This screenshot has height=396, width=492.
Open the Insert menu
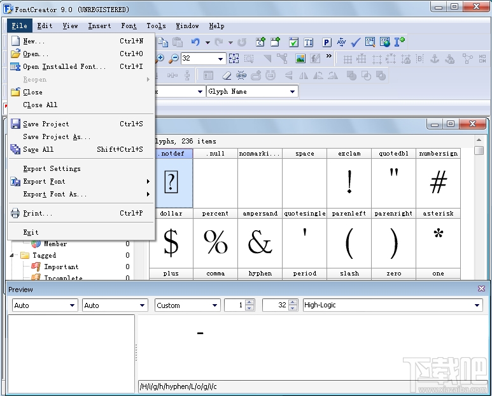99,26
